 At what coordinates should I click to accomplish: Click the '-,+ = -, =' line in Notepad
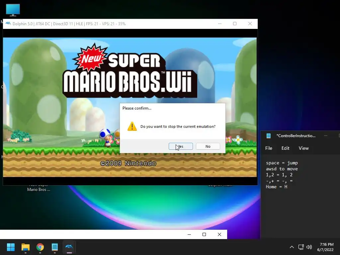point(279,181)
